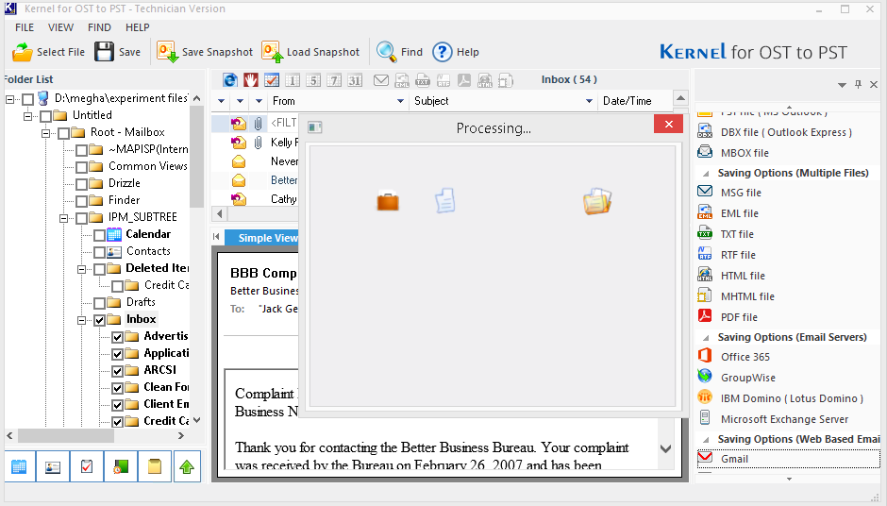Click the HTML export icon in list toolbar
The height and width of the screenshot is (506, 887).
[x=485, y=80]
